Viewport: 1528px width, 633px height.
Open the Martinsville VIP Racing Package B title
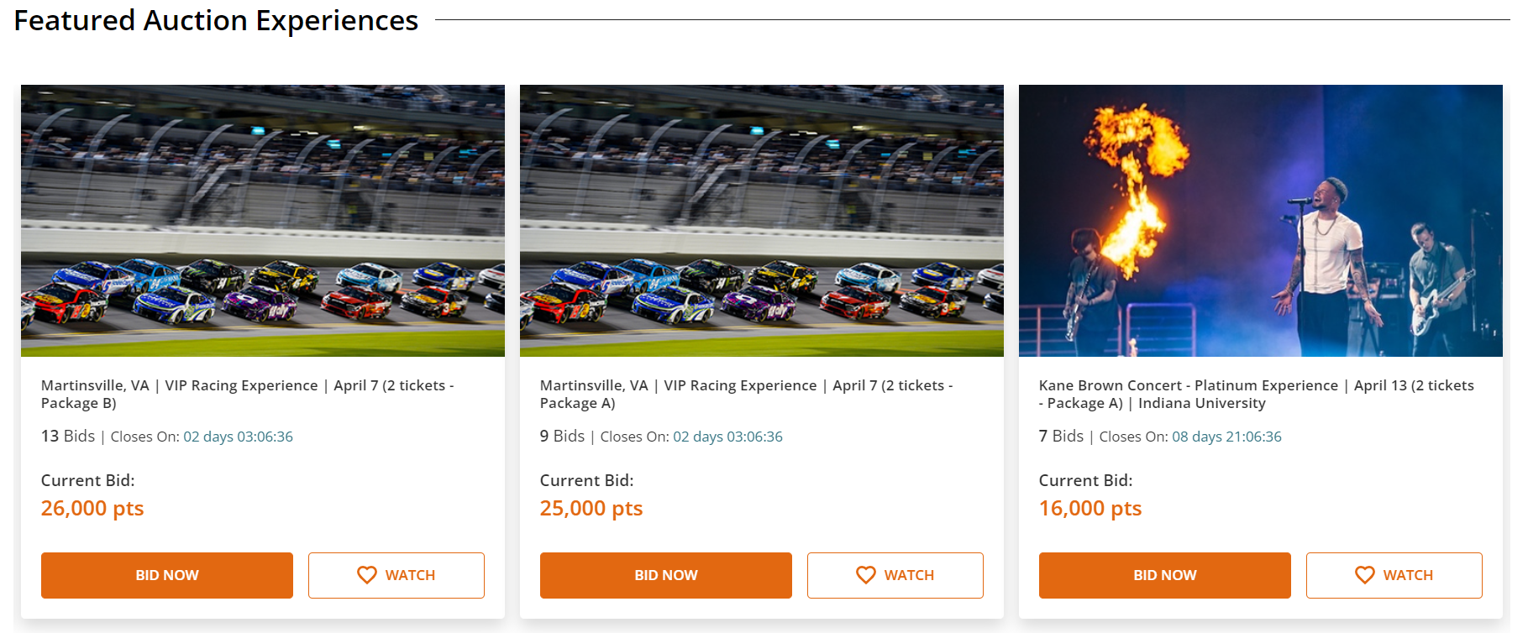[247, 394]
